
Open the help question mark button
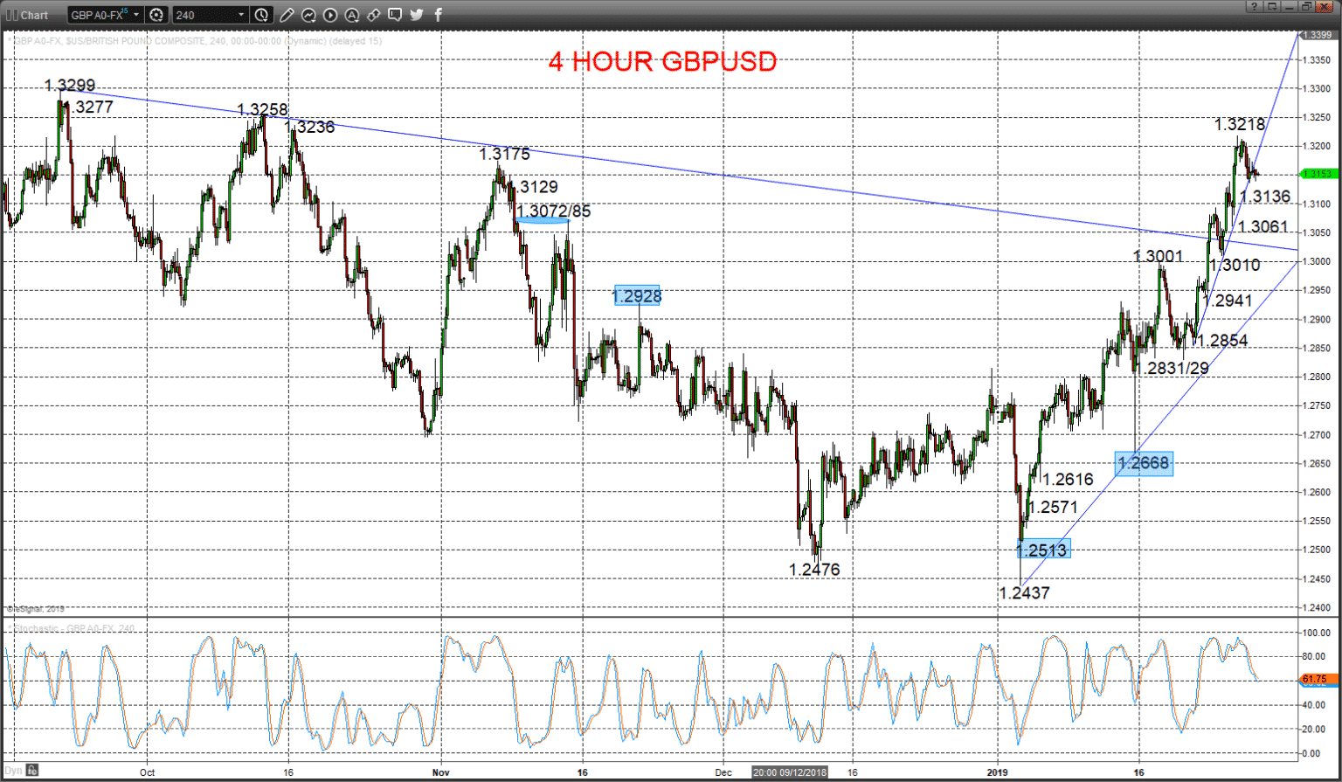1254,7
